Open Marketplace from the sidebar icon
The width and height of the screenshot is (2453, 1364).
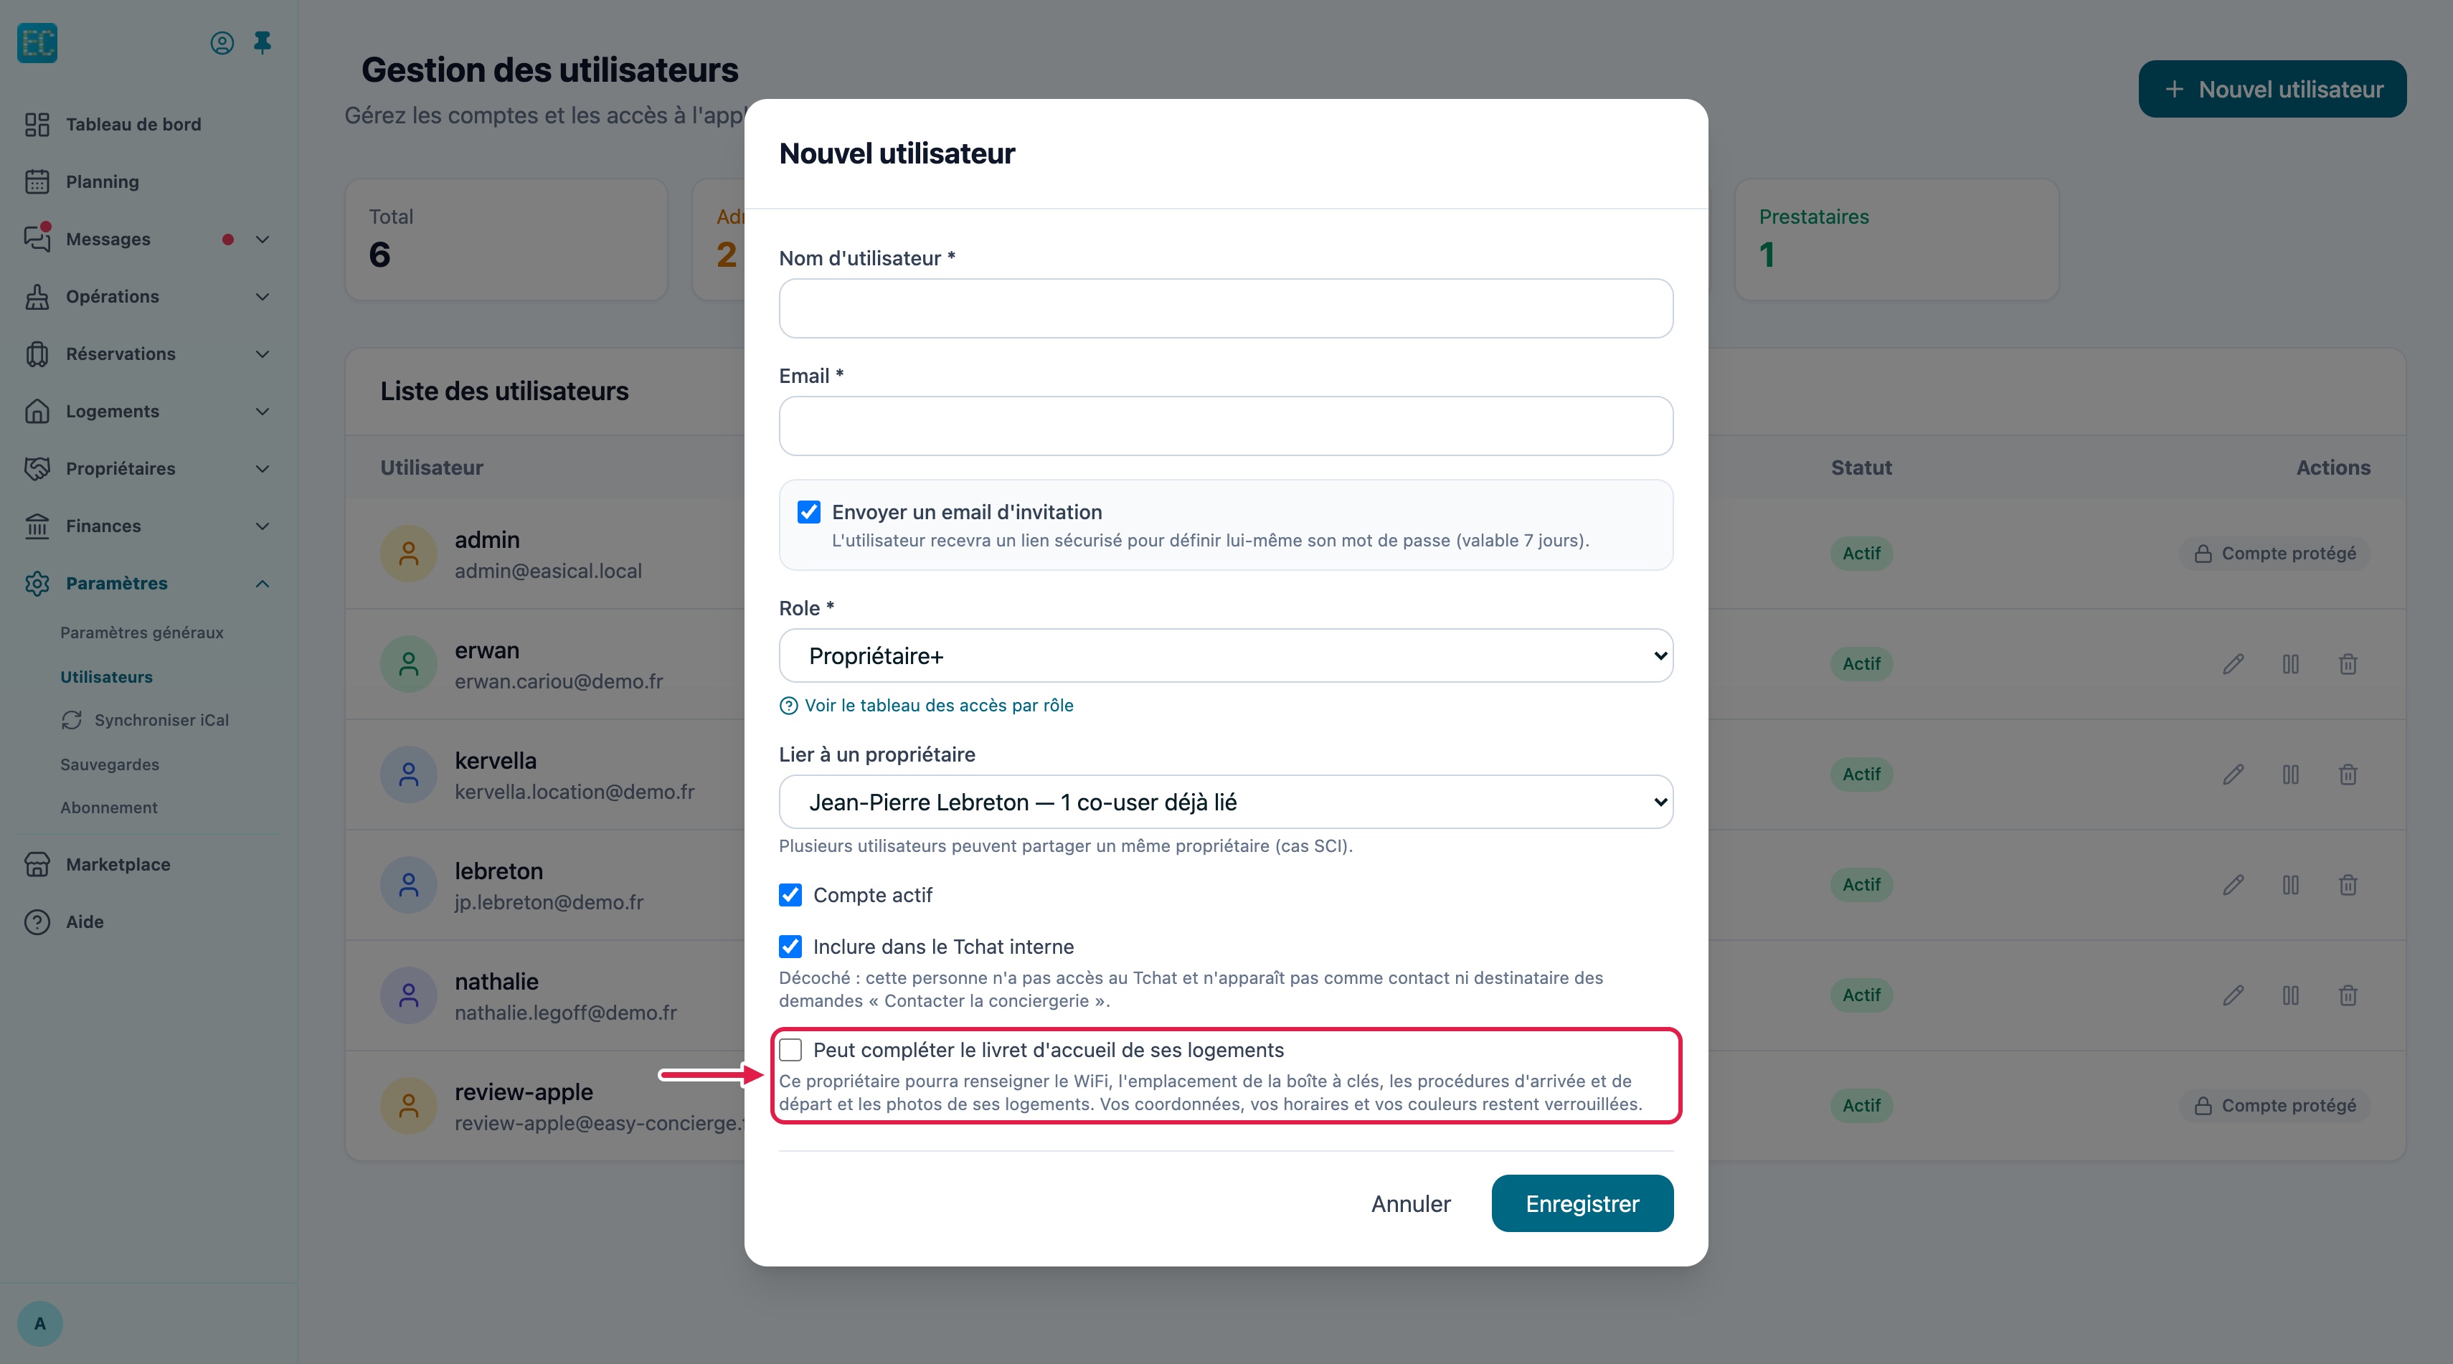point(37,864)
